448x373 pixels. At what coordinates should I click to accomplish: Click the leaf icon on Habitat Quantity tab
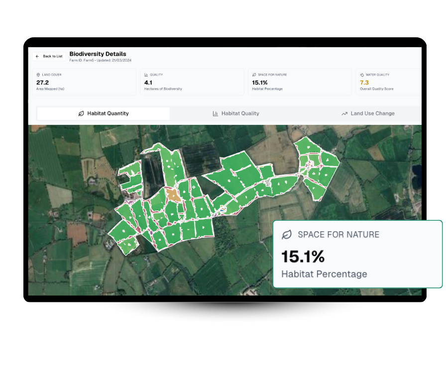pos(81,113)
